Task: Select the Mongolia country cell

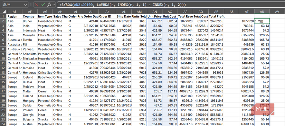Action: coord(30,35)
